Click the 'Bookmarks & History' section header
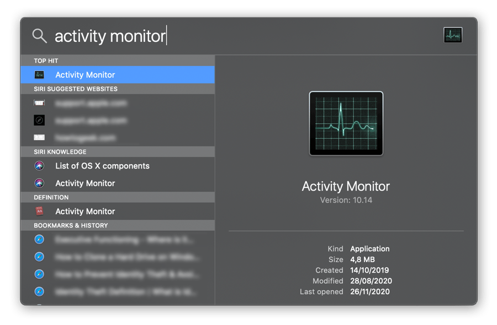This screenshot has height=325, width=497. (71, 225)
